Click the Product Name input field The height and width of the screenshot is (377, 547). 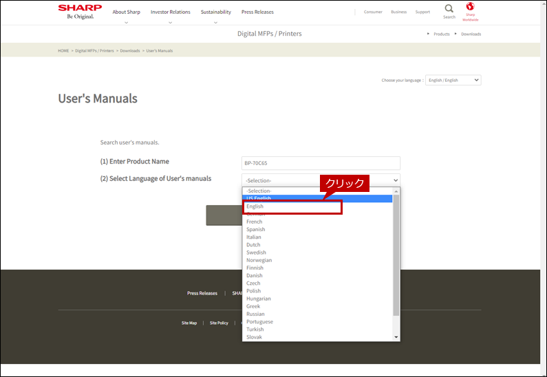[x=321, y=163]
